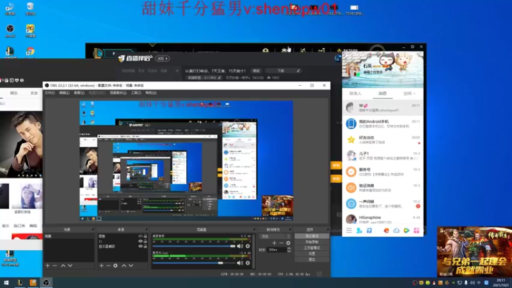Screen dimensions: 512x288
Task: Open 儿子1 conversation in QQ
Action: (x=383, y=156)
